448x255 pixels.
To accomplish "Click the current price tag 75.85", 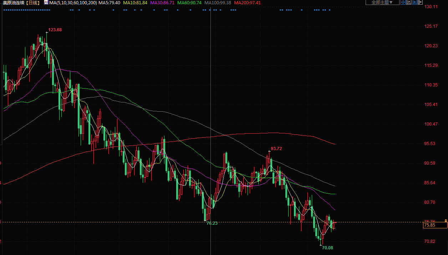I will 434,225.
